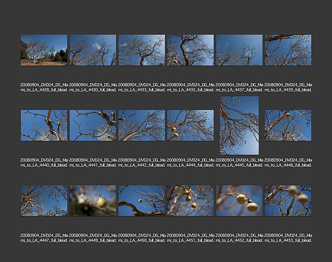Click filename caption ending in 4450_full_bleed
The image size is (332, 262).
coord(142,238)
